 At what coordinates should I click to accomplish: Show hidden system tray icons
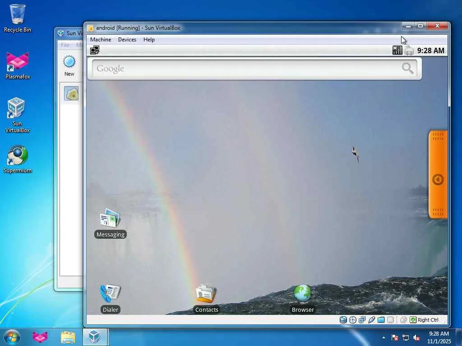click(383, 337)
